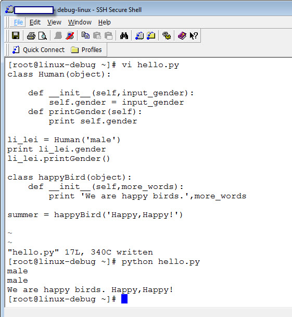The image size is (292, 317).
Task: Click the Context Help arrow-question icon
Action: (x=194, y=36)
